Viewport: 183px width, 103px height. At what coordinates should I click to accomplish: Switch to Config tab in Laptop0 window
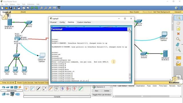[62, 22]
